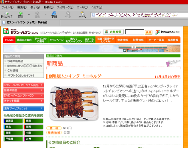The height and width of the screenshot is (148, 188).
Task: Click the Seven-Eleven Japan logo
Action: pyautogui.click(x=21, y=31)
